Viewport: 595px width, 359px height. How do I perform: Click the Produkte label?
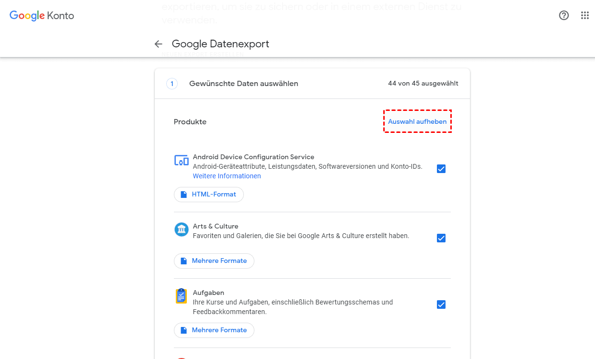pyautogui.click(x=190, y=122)
